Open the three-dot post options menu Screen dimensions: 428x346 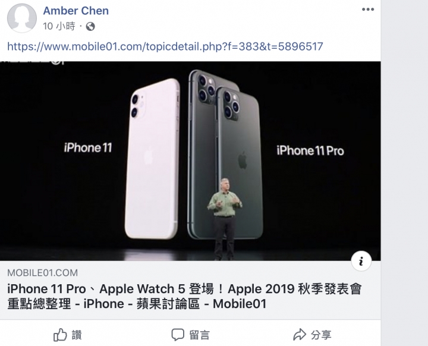[368, 10]
